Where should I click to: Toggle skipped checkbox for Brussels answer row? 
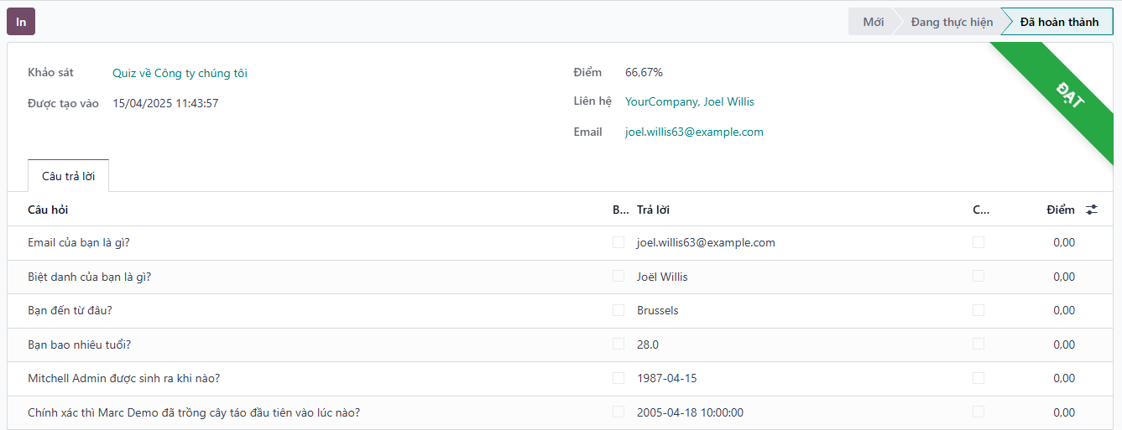click(618, 310)
